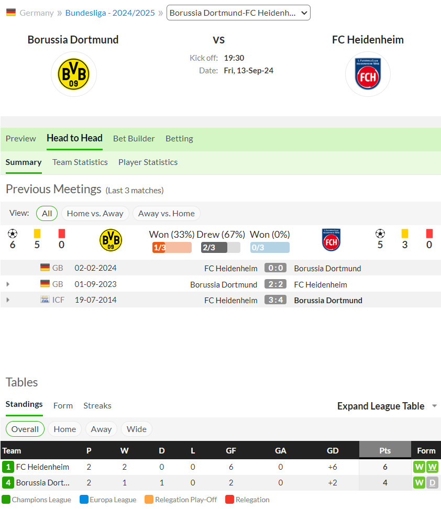Click Heidenheim's yellow card icon
The width and height of the screenshot is (441, 509).
coord(405,234)
